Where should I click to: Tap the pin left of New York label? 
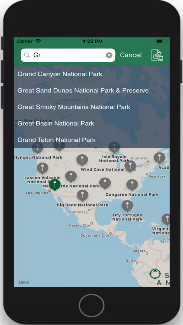(130, 166)
